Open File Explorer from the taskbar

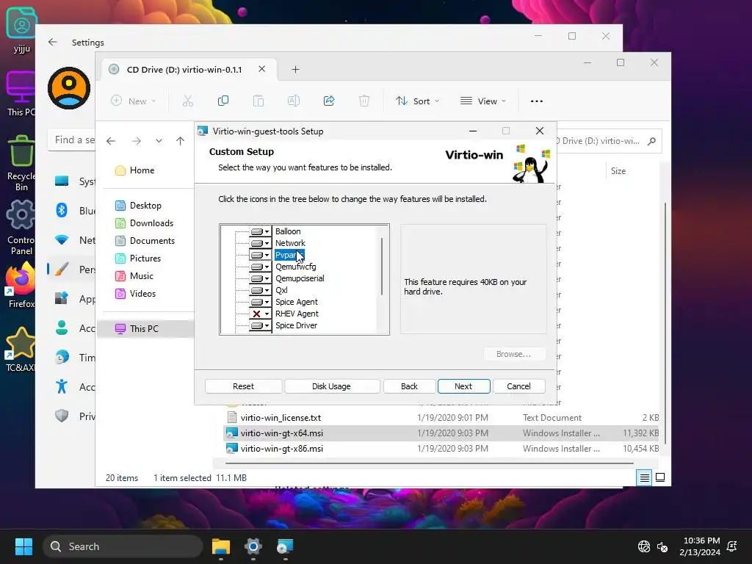pos(221,546)
